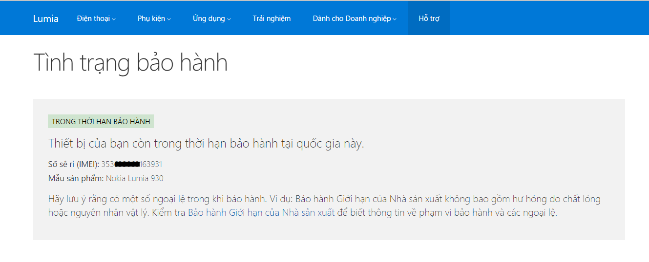This screenshot has height=262, width=649.
Task: Expand the chevron beside Phụ kiện
Action: 169,19
